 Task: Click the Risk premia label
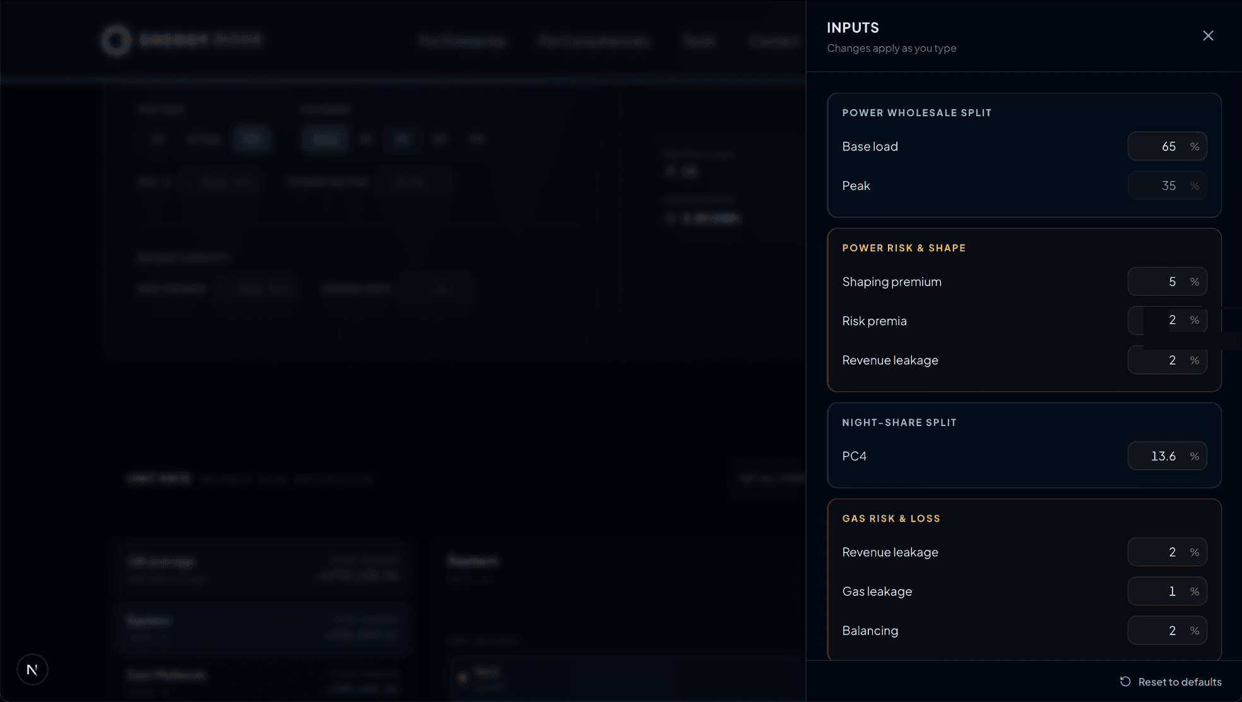[x=874, y=321]
